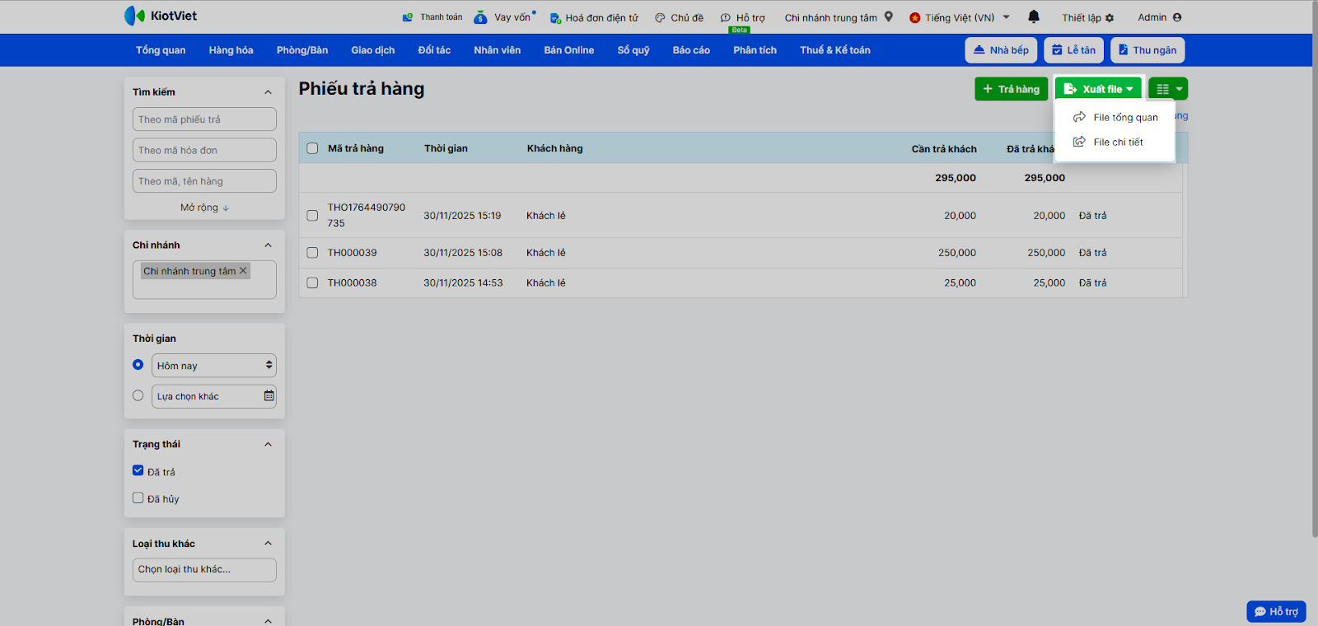Open the Lễ tân screen
The image size is (1318, 626).
1073,50
